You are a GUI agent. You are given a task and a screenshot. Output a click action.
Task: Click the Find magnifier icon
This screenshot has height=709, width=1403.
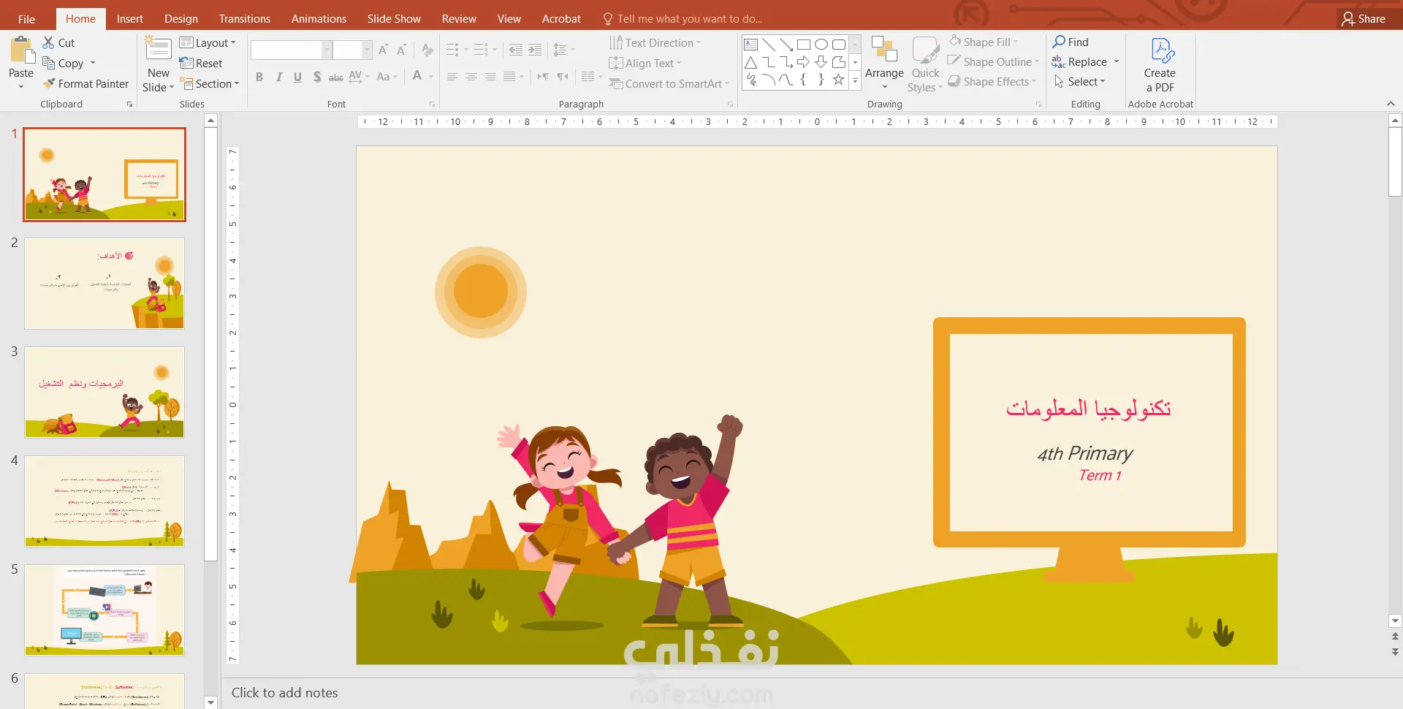1059,42
